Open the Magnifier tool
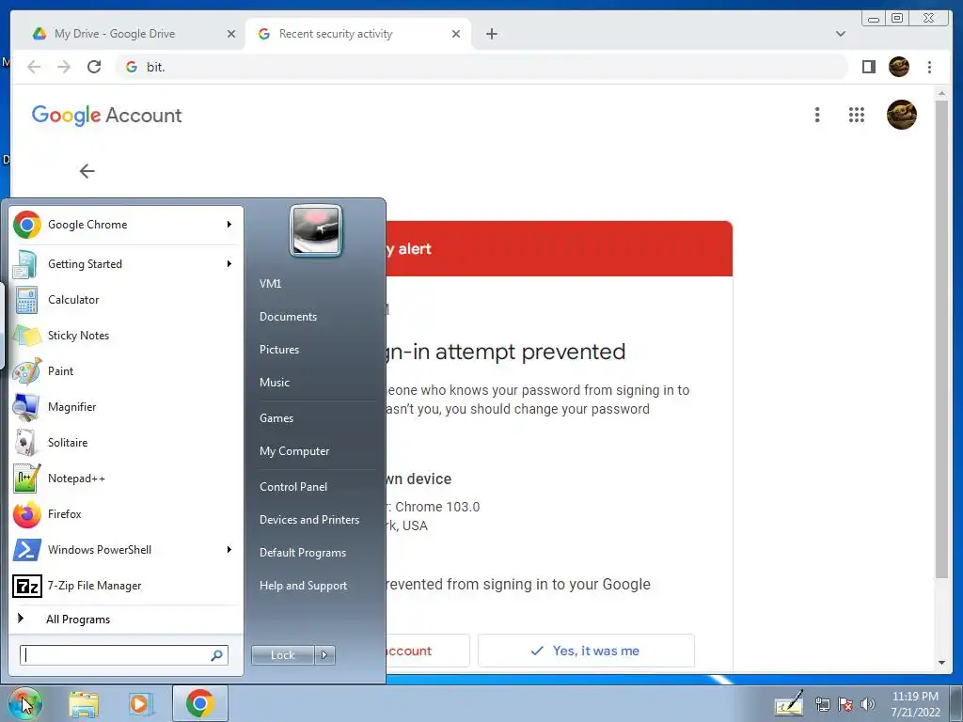This screenshot has height=722, width=963. 125,406
